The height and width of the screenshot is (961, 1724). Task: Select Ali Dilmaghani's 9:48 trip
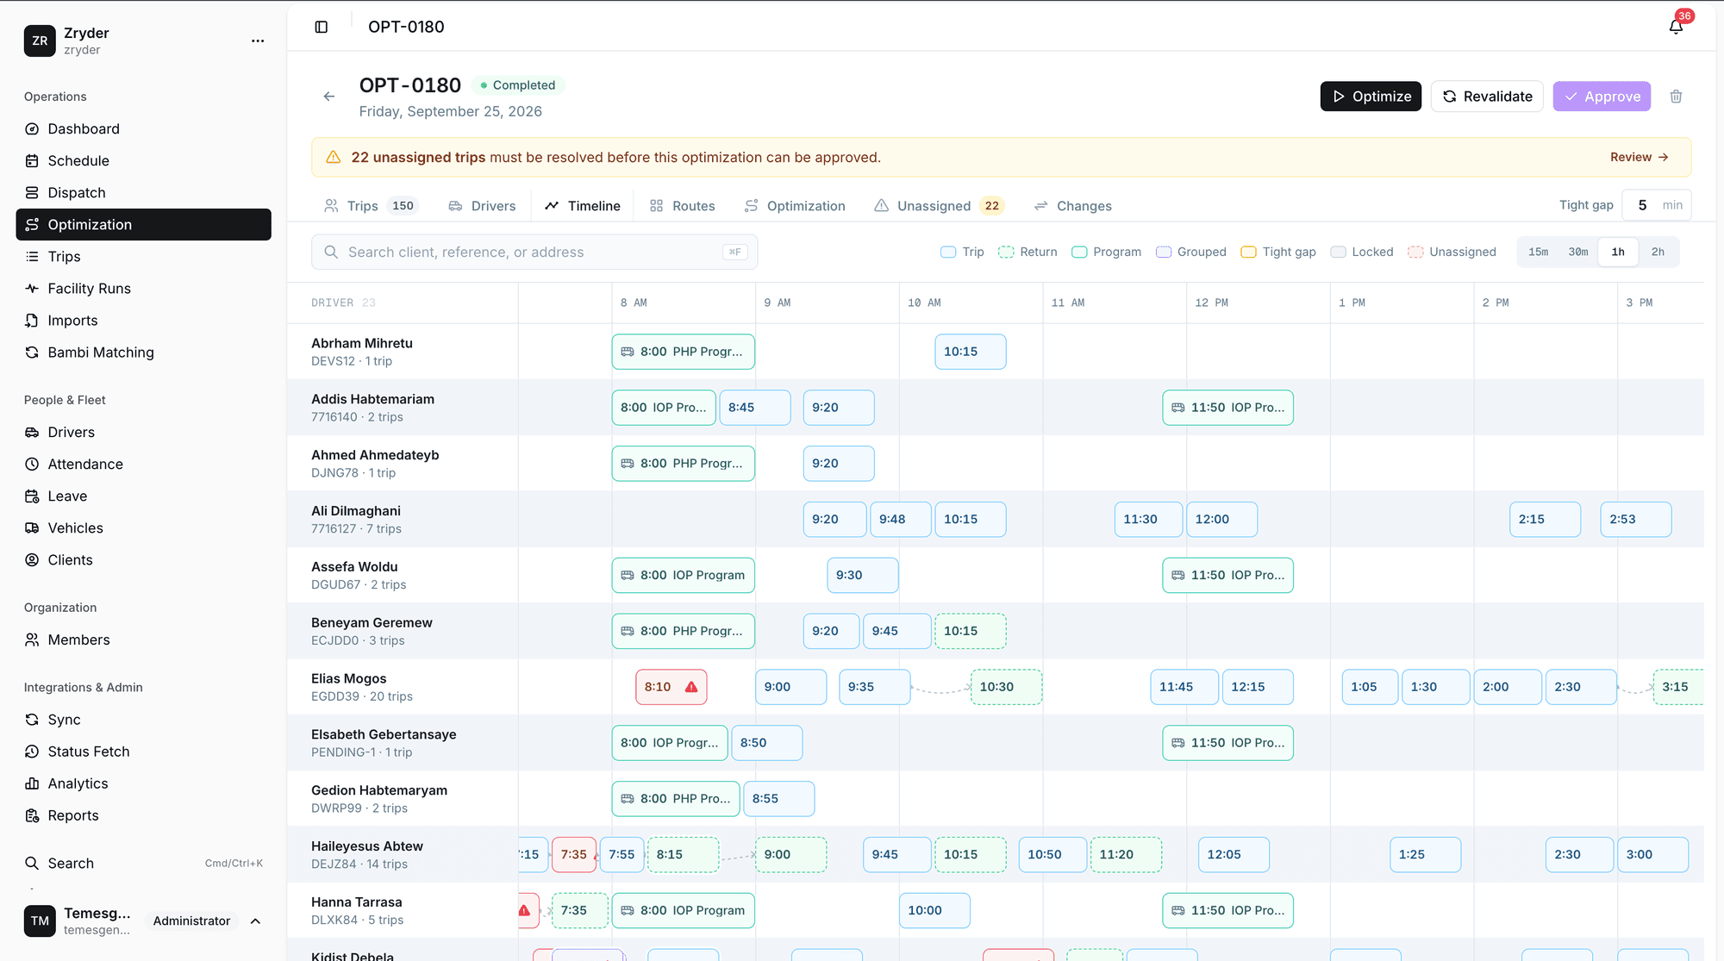(901, 519)
